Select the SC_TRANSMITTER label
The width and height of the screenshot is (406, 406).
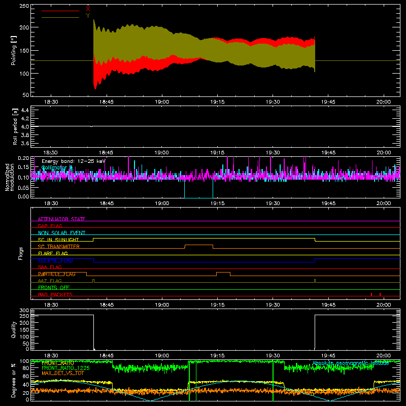coord(59,247)
